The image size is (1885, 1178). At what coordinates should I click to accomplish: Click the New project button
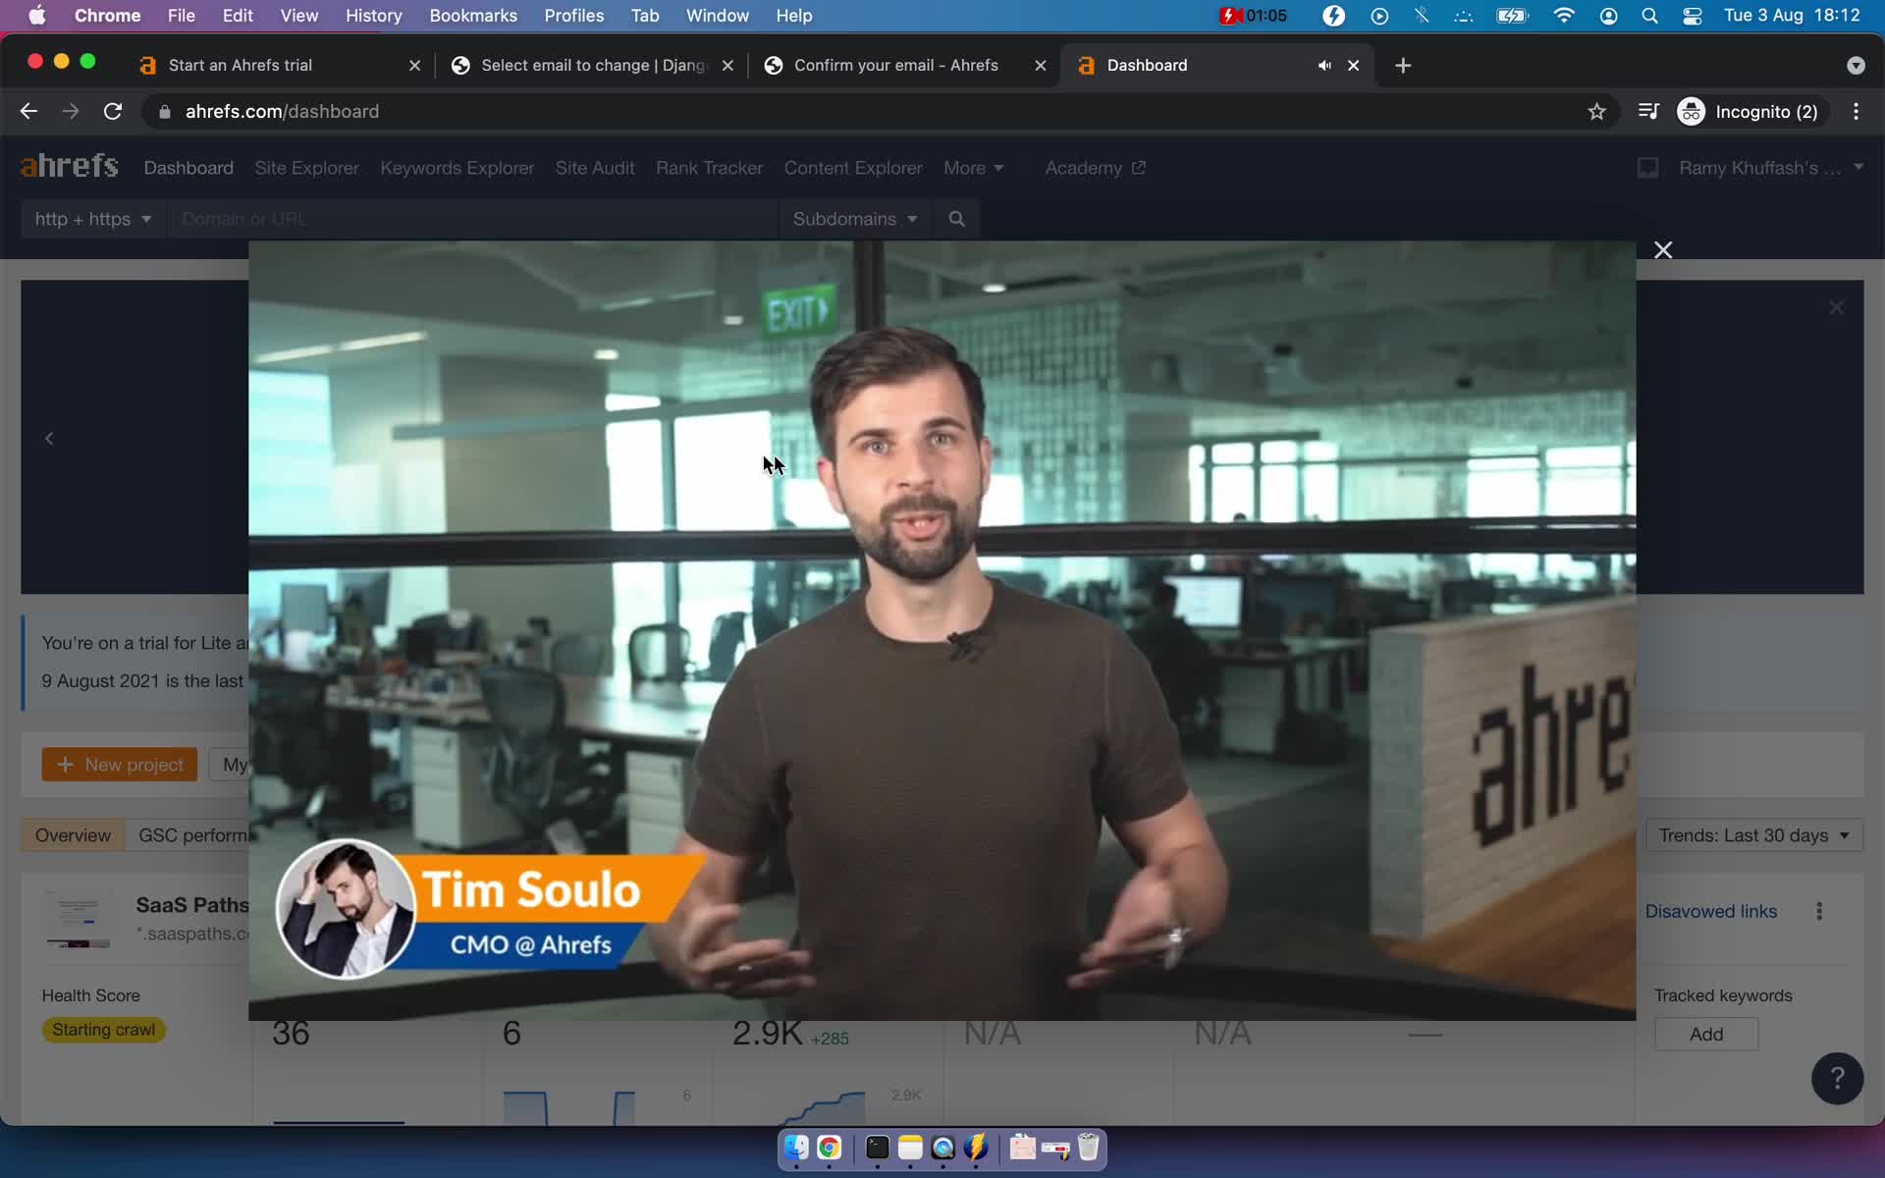121,766
